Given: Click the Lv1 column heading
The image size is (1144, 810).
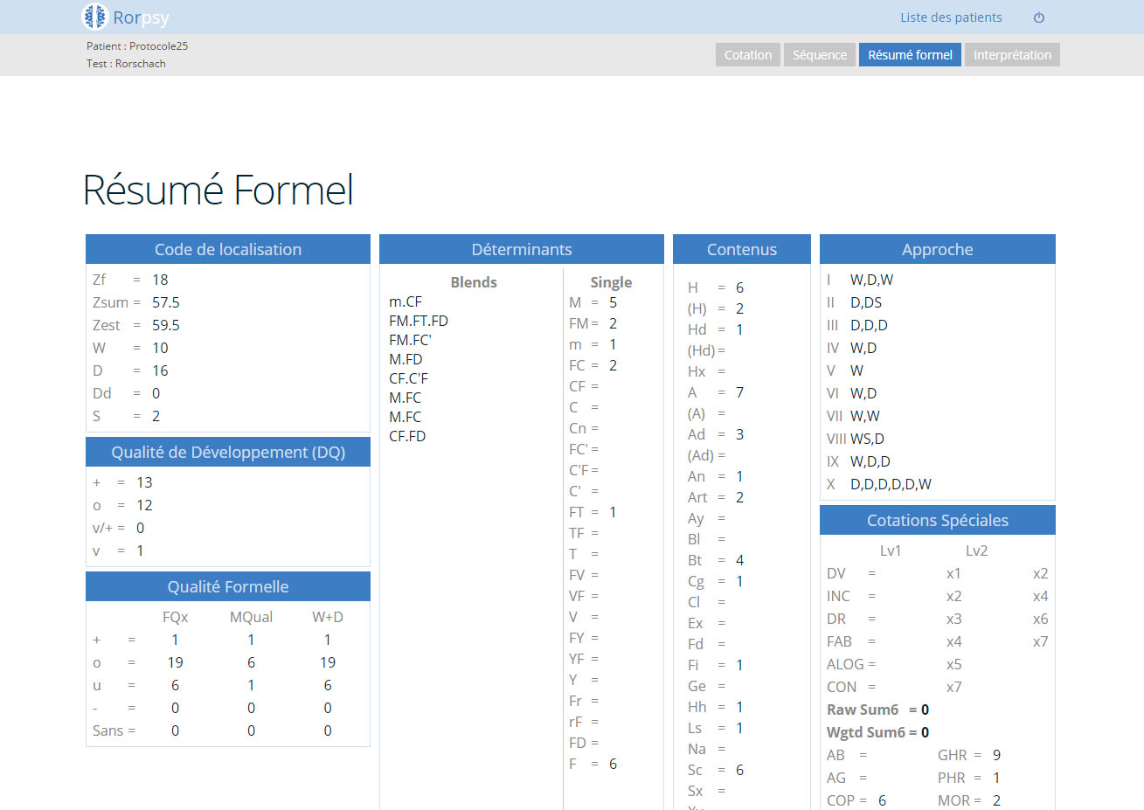Looking at the screenshot, I should click(891, 550).
